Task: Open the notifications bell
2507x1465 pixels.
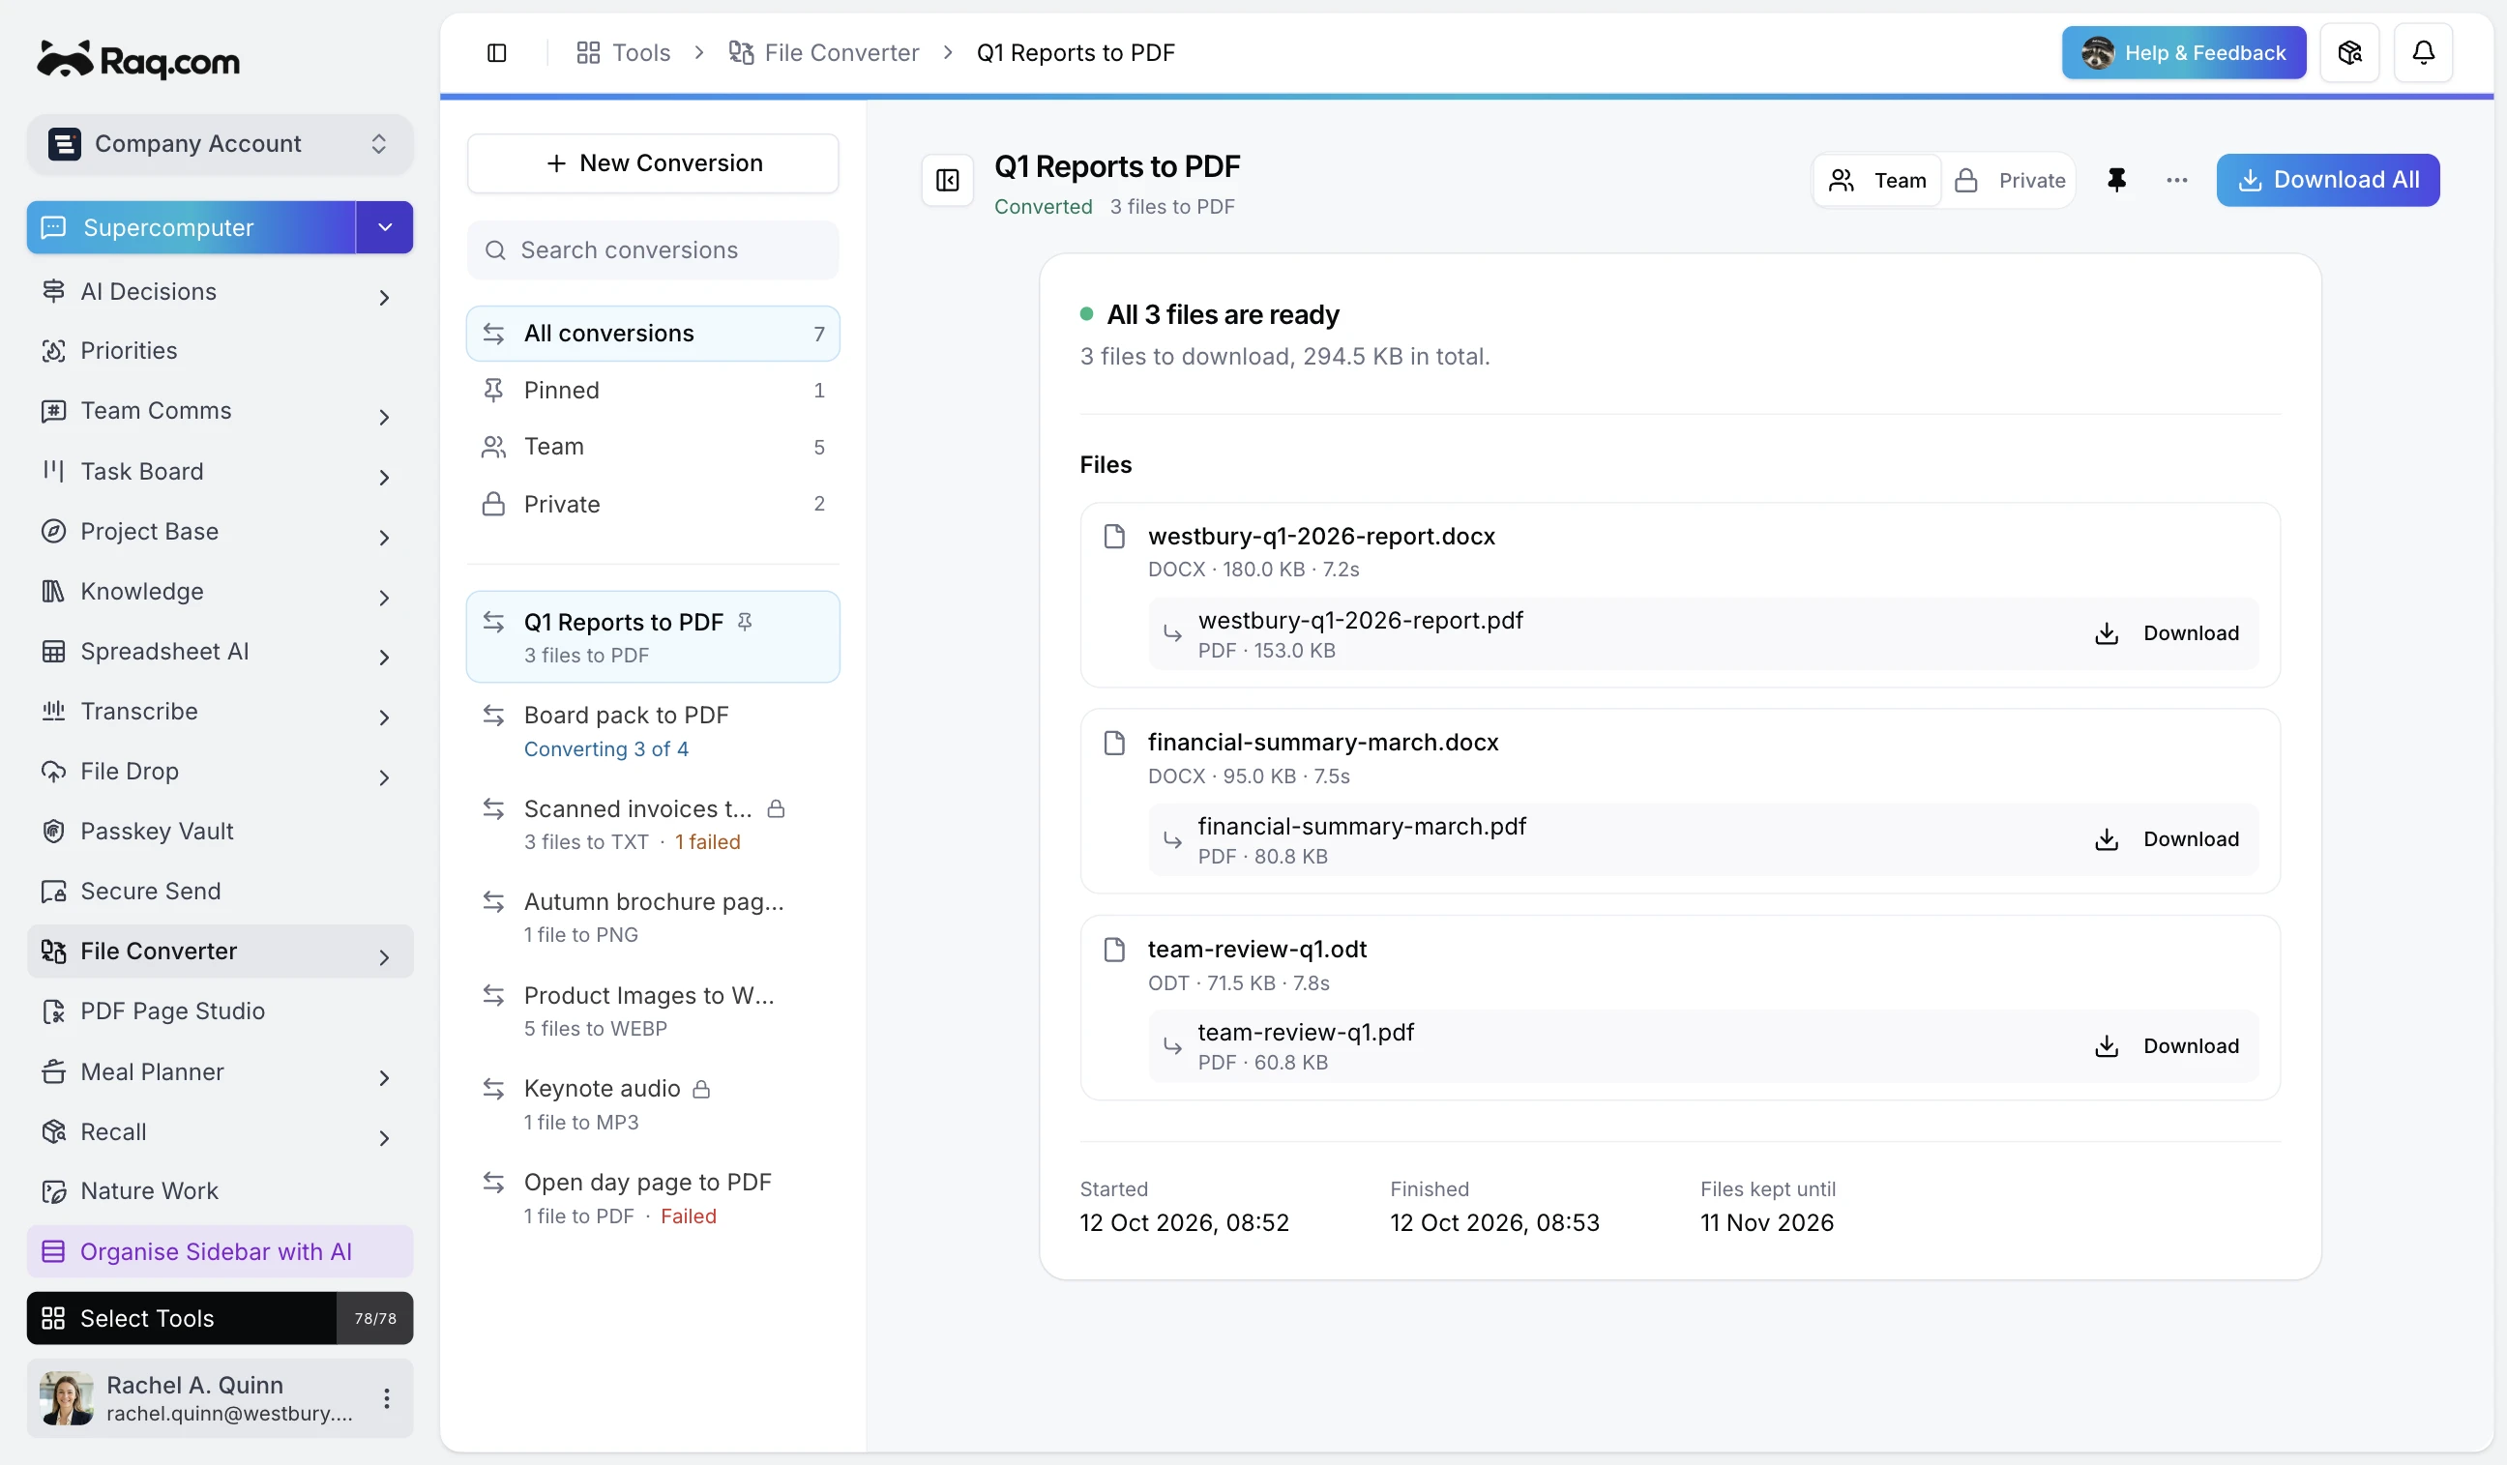Action: [2424, 53]
